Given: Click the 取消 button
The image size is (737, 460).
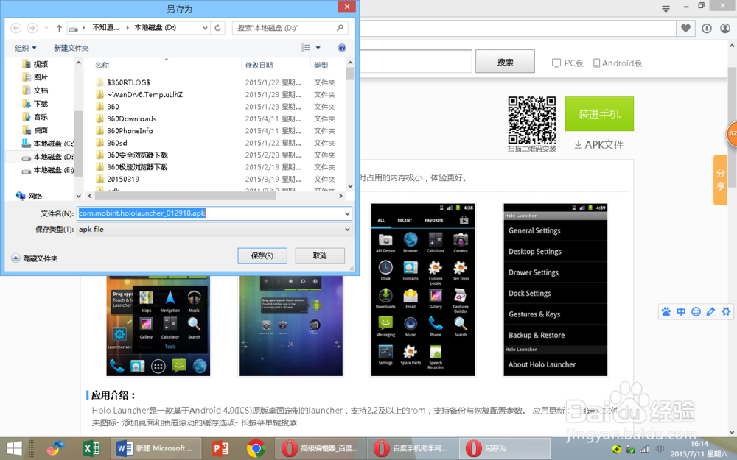Looking at the screenshot, I should click(x=320, y=256).
